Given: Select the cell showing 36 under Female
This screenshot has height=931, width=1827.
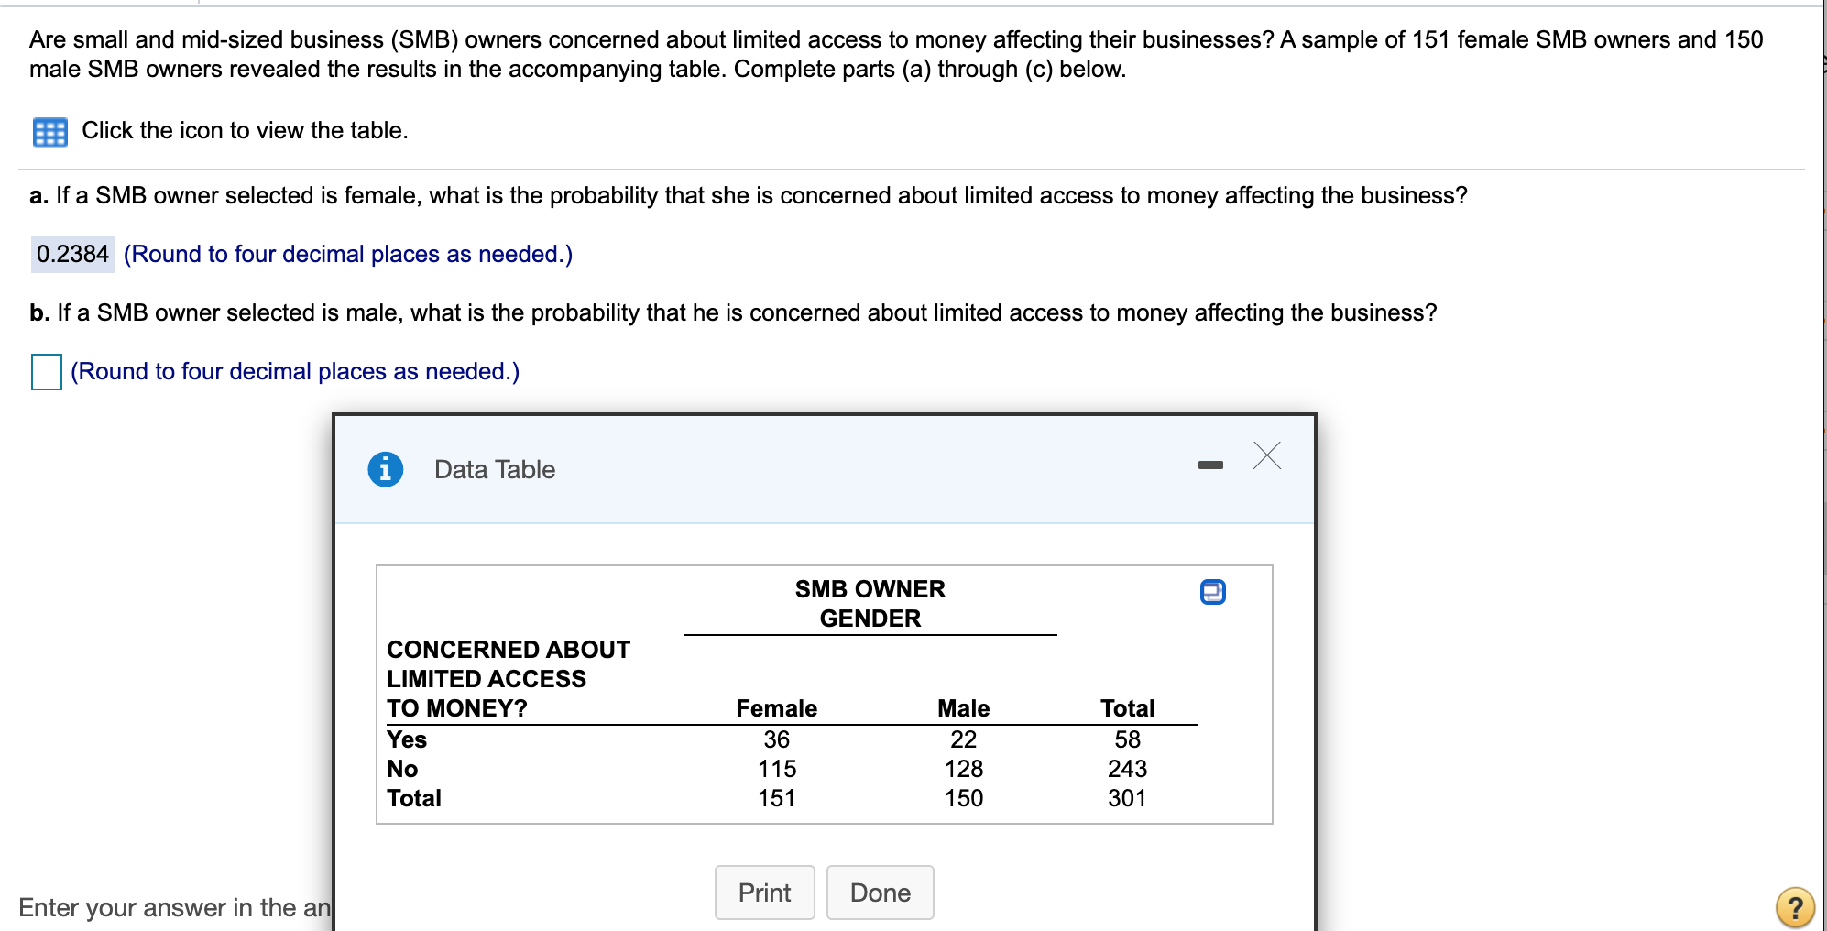Looking at the screenshot, I should [x=776, y=739].
